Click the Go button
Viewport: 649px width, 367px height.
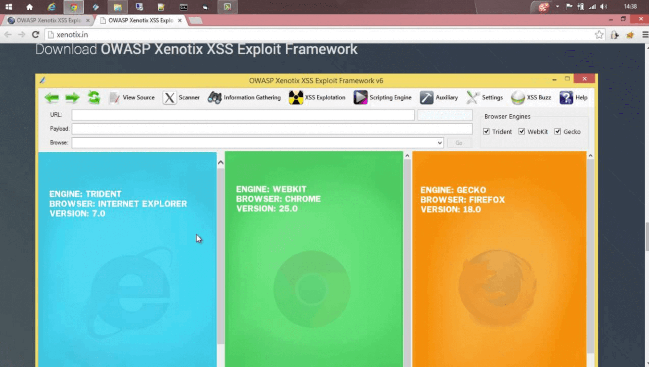[459, 143]
